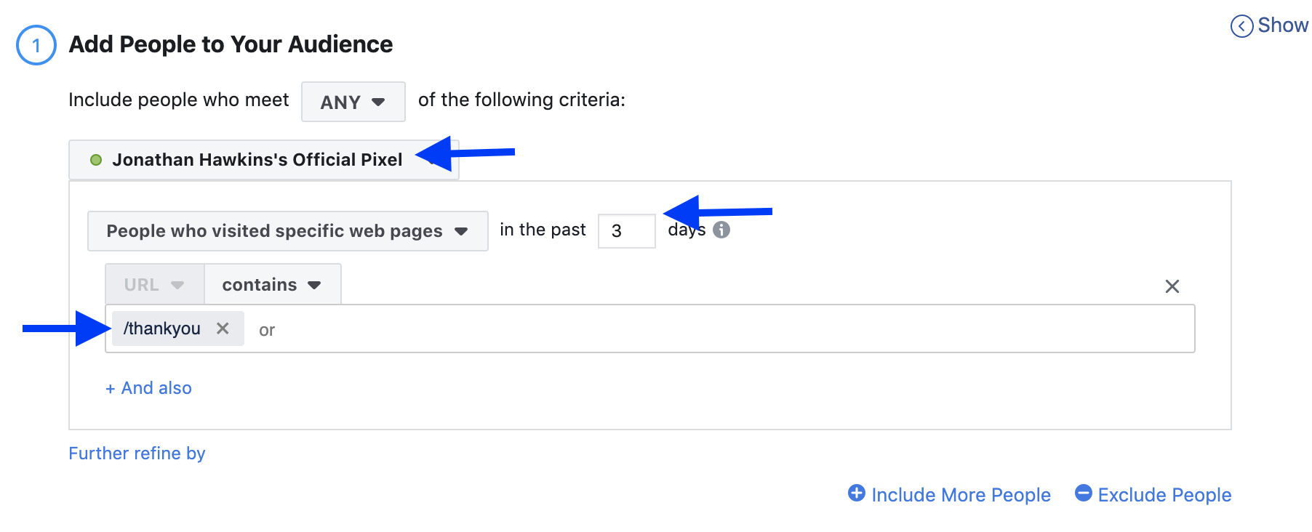Screen dimensions: 1312x532
Task: Open Jonathan Hawkins's Official Pixel selector
Action: [x=263, y=160]
